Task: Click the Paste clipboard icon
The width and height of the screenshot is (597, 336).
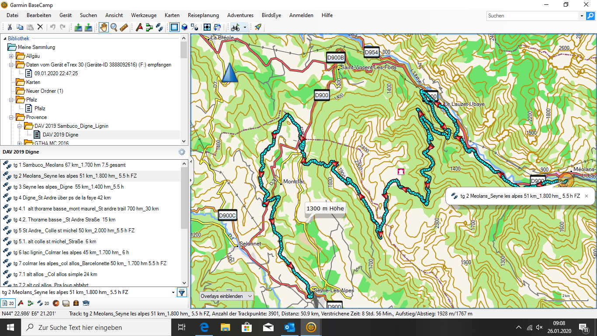Action: tap(30, 27)
